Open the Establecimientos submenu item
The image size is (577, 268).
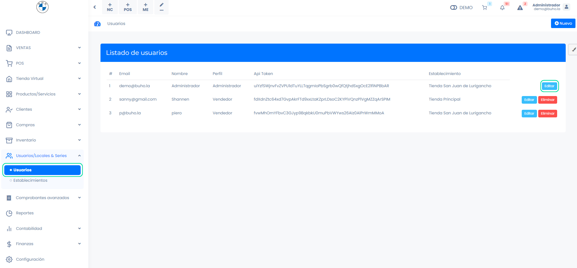click(x=30, y=180)
